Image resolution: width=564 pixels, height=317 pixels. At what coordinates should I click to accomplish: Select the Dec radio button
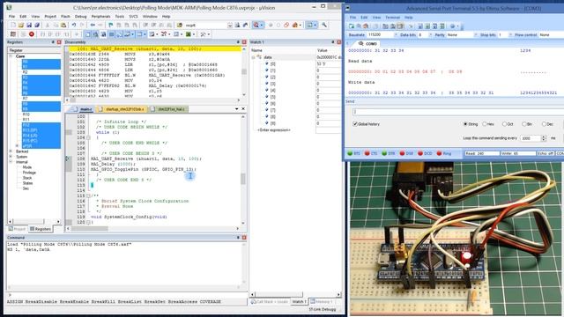click(544, 124)
